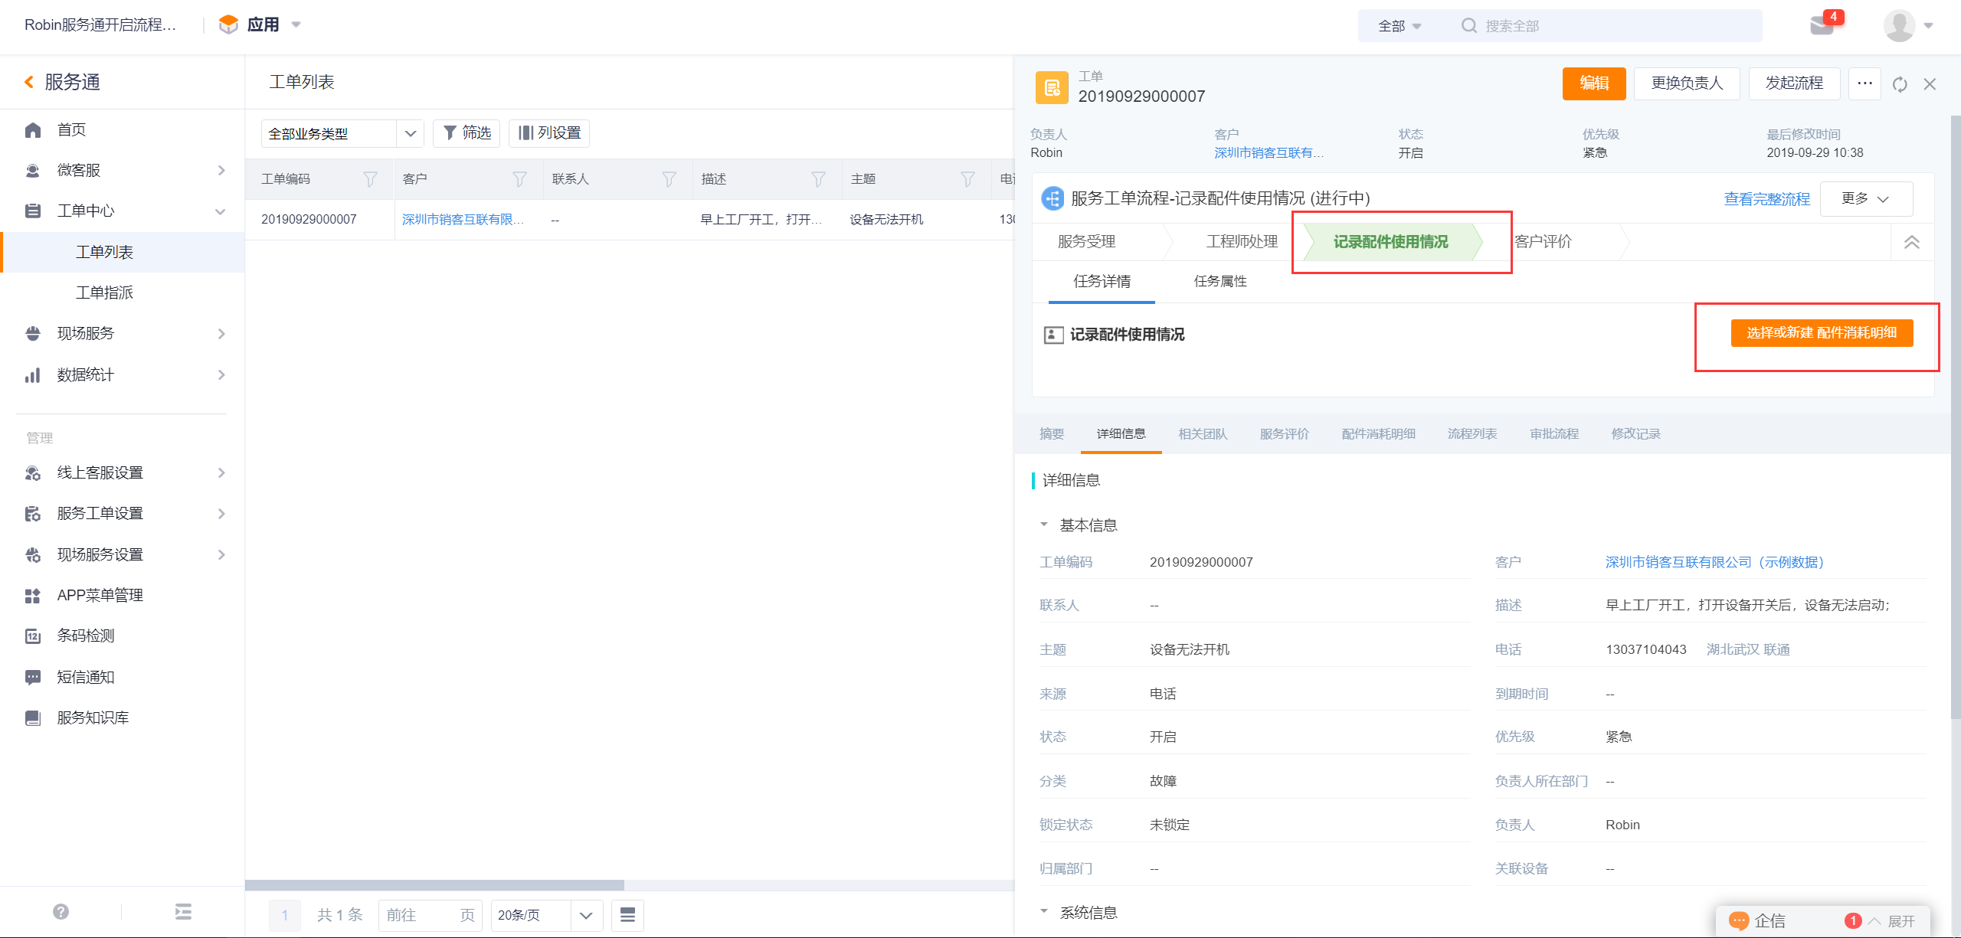This screenshot has height=938, width=1961.
Task: Click the filter icon on 联系人 column
Action: coord(669,179)
